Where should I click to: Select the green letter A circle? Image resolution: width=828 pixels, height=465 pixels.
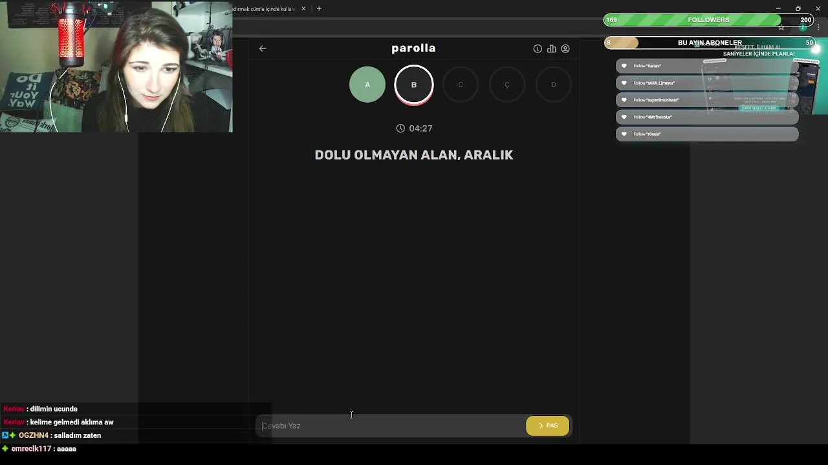click(x=367, y=85)
